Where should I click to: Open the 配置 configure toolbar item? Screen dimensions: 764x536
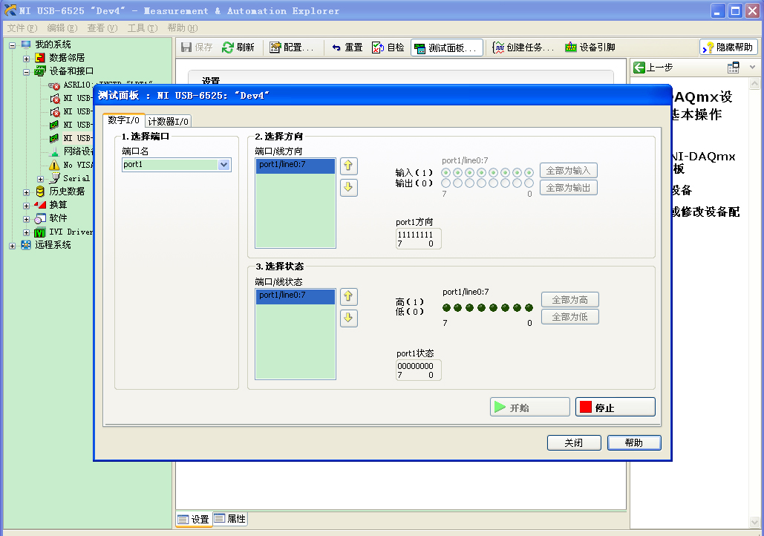(x=291, y=48)
